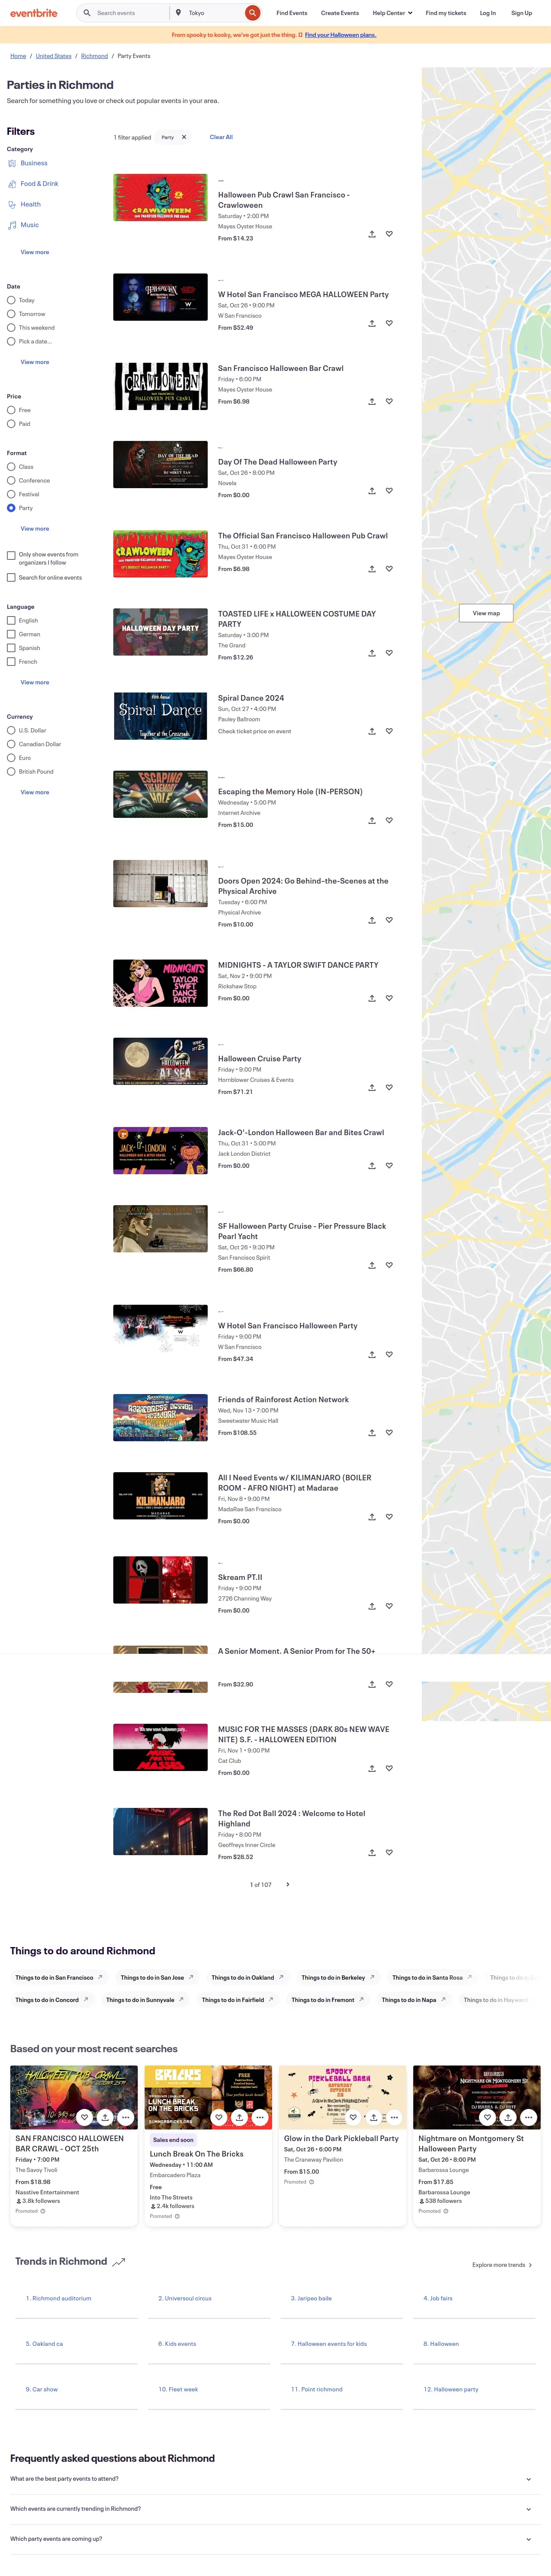Expand more format options

35,529
